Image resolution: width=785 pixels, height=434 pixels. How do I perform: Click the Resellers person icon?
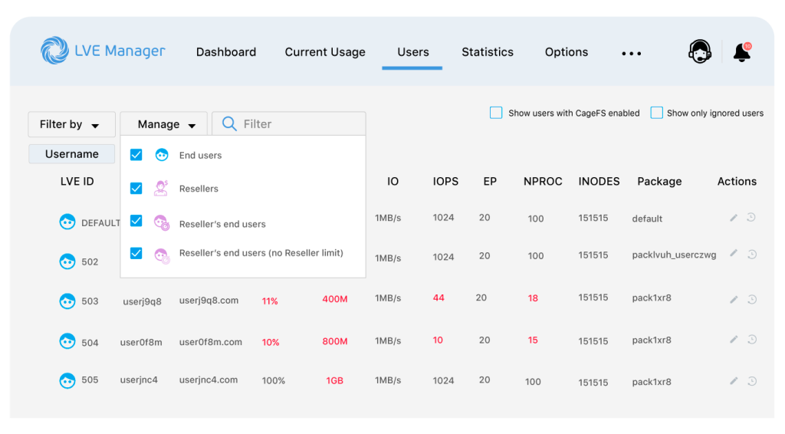pyautogui.click(x=161, y=188)
